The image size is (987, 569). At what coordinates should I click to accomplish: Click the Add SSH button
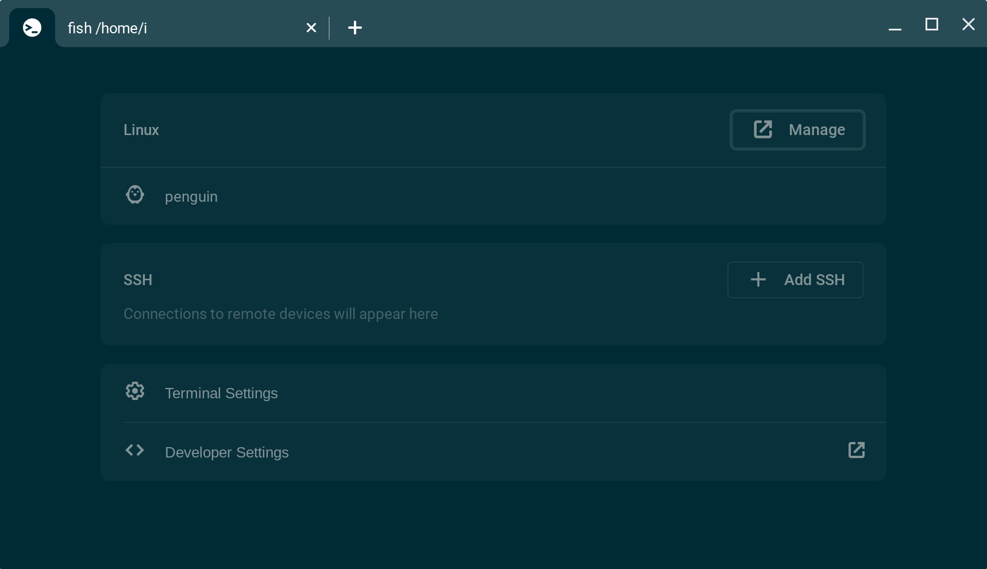[795, 279]
